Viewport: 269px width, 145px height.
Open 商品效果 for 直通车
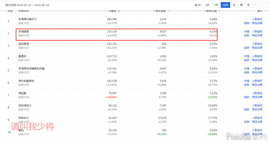pyautogui.click(x=257, y=60)
